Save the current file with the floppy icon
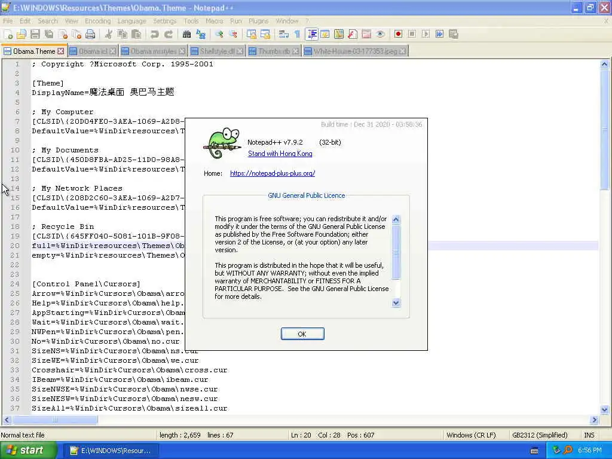This screenshot has width=612, height=459. [x=35, y=34]
